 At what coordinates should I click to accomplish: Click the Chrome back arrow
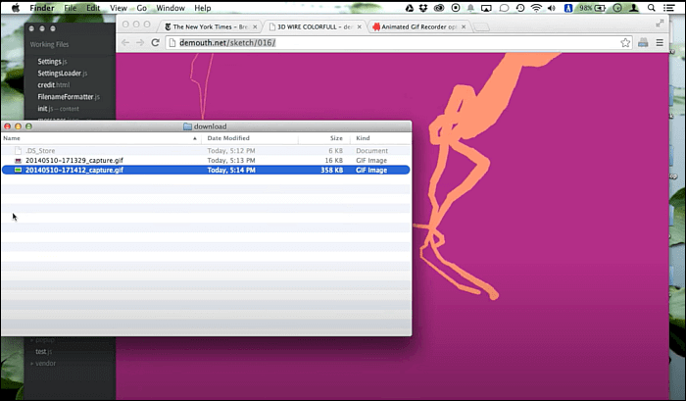coord(123,43)
